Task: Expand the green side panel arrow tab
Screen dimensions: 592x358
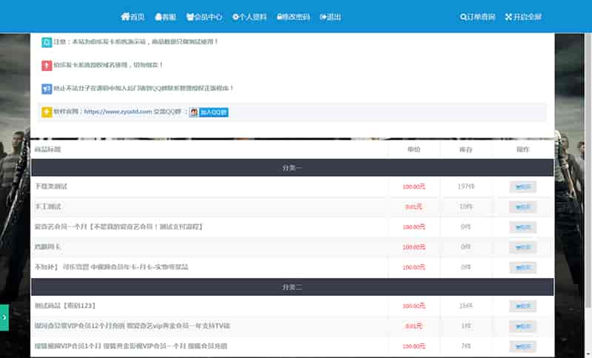Action: [x=4, y=317]
